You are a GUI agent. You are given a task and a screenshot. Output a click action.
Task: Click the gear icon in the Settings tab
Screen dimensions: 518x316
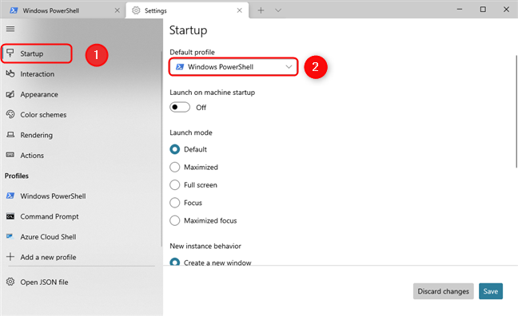(x=136, y=10)
